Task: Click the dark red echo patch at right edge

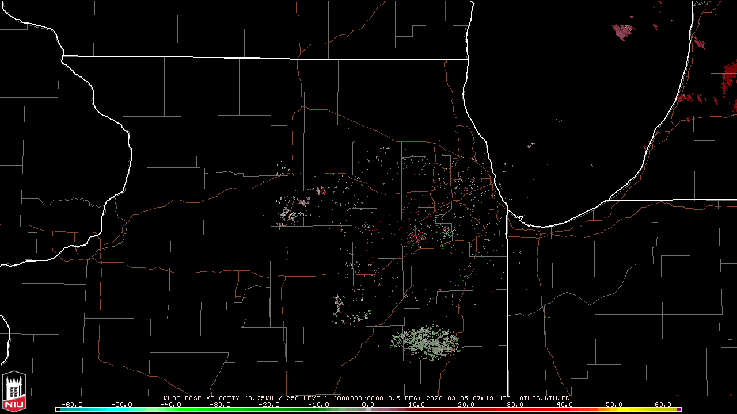Action: coord(730,78)
